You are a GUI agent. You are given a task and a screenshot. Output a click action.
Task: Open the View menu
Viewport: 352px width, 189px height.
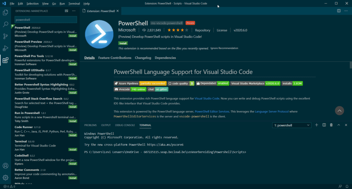pyautogui.click(x=45, y=3)
